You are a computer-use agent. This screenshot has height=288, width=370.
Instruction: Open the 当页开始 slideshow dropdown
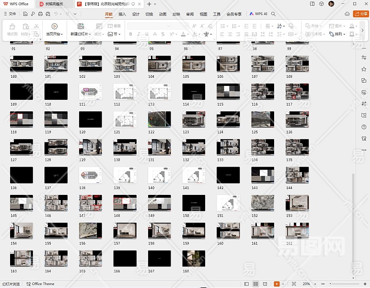[54, 34]
